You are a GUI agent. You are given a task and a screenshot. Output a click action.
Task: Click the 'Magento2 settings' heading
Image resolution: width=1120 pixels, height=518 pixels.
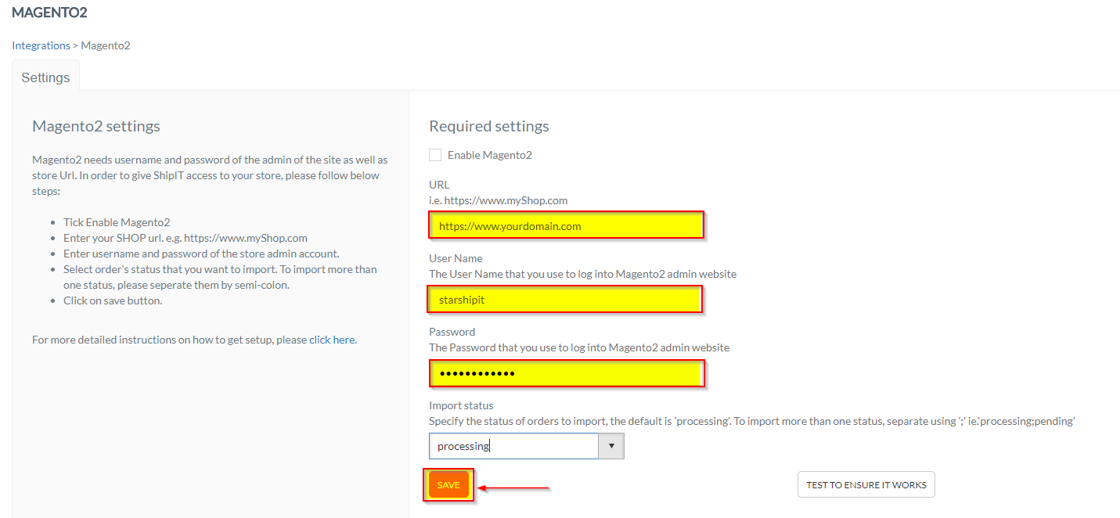[x=96, y=126]
